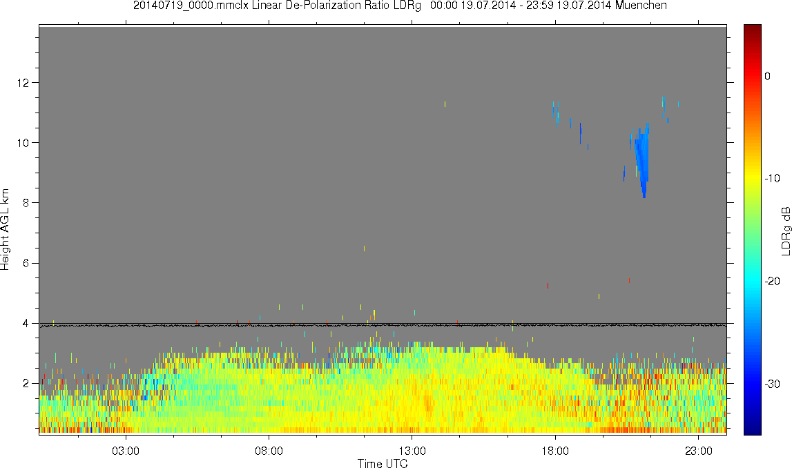Click the height tick label 10
The image size is (792, 468).
click(25, 142)
